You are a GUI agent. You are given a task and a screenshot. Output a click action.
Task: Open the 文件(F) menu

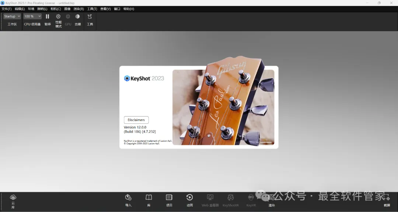click(7, 9)
